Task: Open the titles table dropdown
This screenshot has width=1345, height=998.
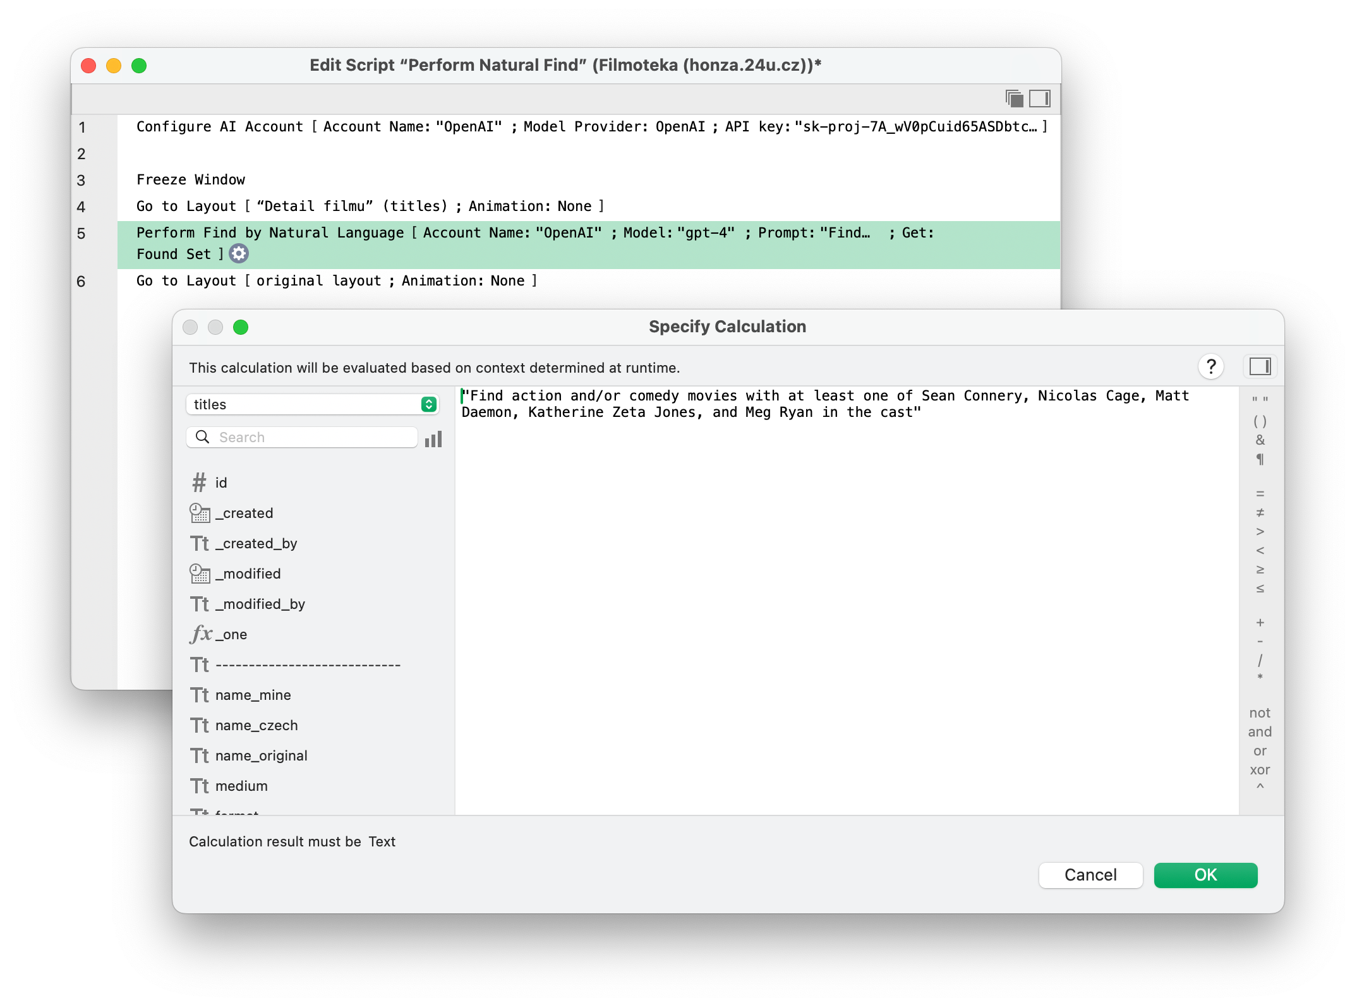Action: [x=312, y=404]
